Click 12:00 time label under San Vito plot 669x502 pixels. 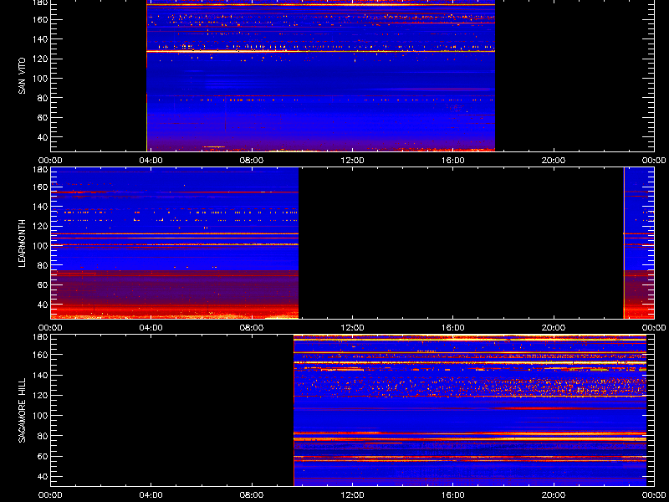[352, 161]
